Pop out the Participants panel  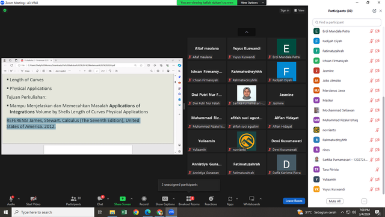coord(374,11)
